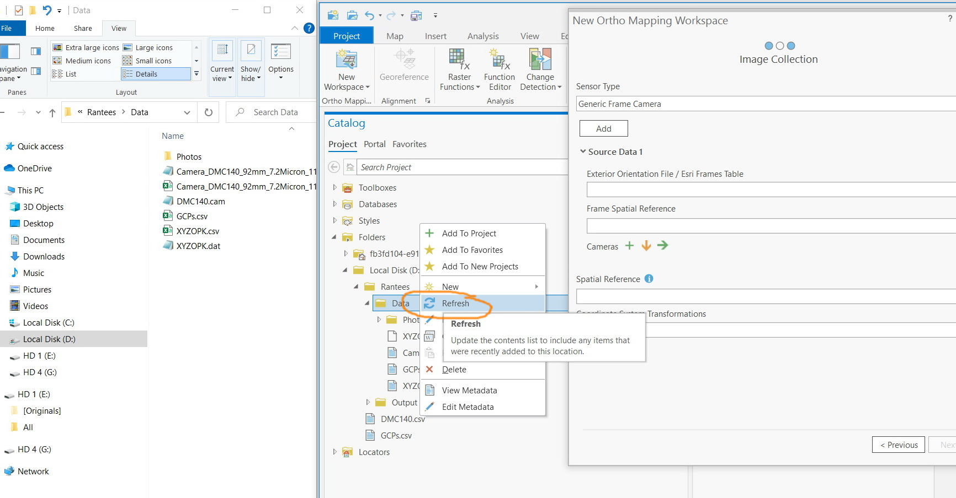956x498 pixels.
Task: Select the first wizard page circle indicator
Action: [769, 46]
